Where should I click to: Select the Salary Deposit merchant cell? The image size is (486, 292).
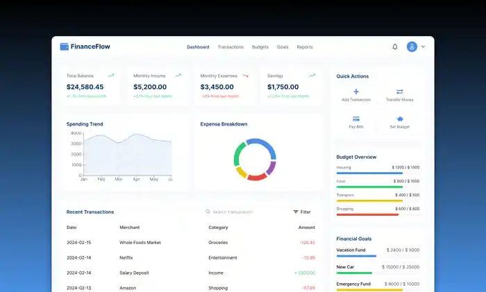[x=134, y=273]
